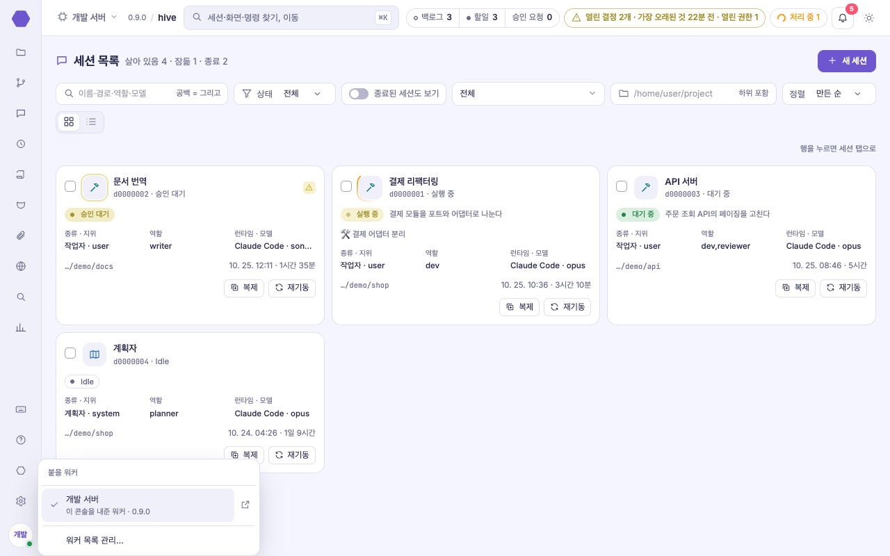
Task: Check the 결제 리팩터링 session checkbox
Action: 346,186
